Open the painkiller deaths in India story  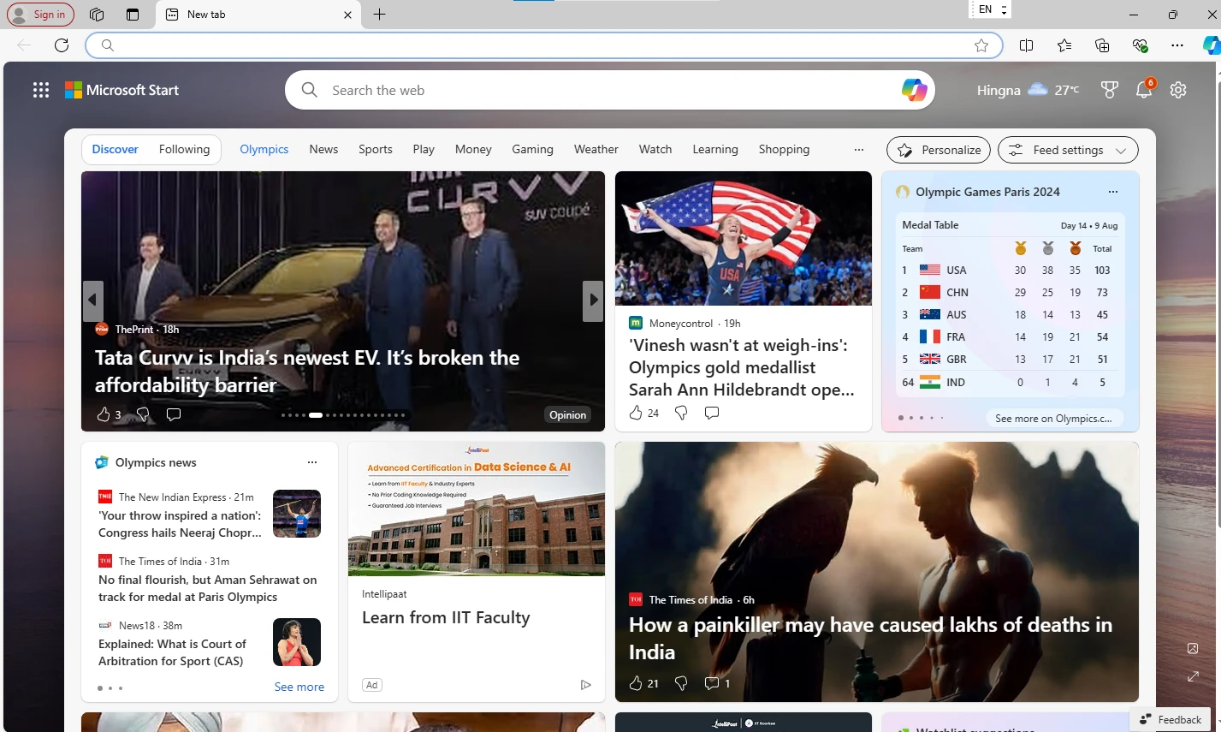click(871, 639)
